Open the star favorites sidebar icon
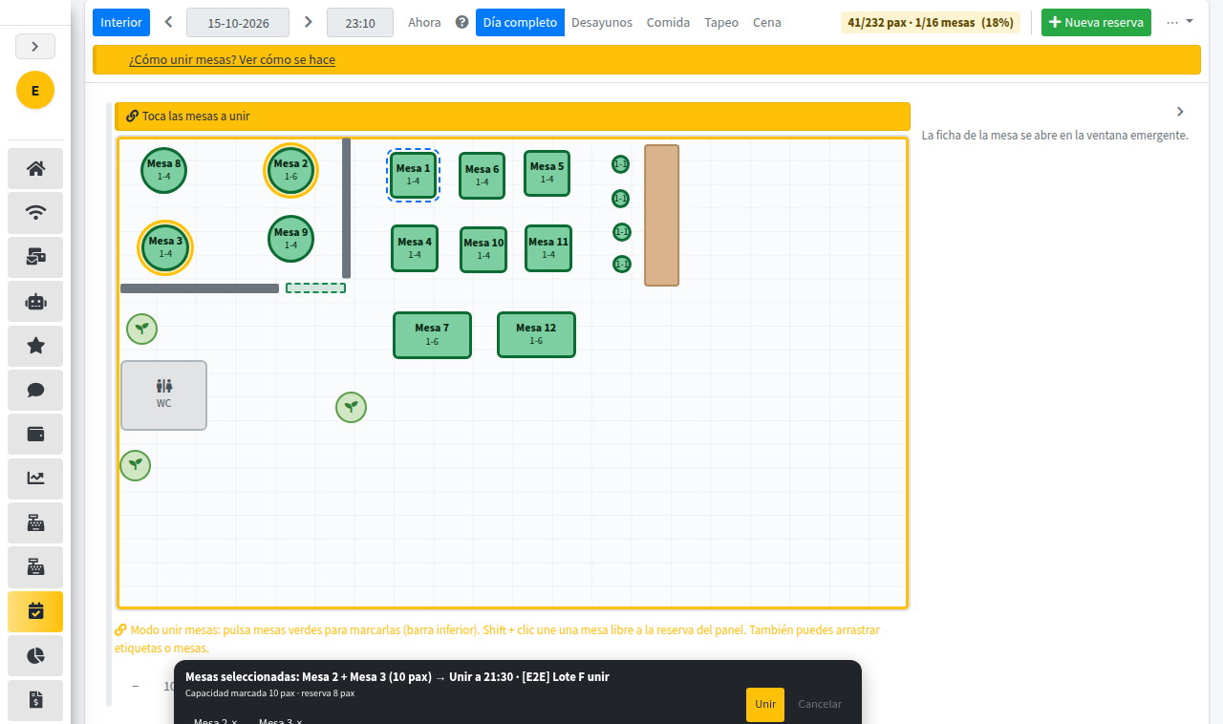This screenshot has width=1223, height=724. pyautogui.click(x=35, y=346)
